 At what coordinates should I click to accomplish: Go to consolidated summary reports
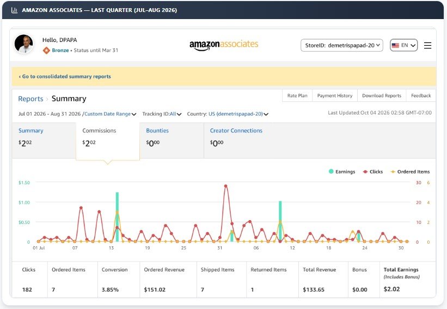[65, 76]
